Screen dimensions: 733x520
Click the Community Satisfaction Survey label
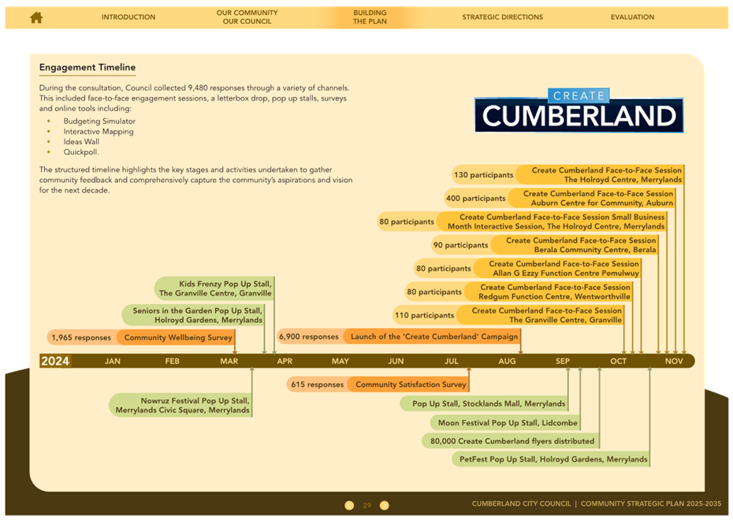pyautogui.click(x=410, y=384)
